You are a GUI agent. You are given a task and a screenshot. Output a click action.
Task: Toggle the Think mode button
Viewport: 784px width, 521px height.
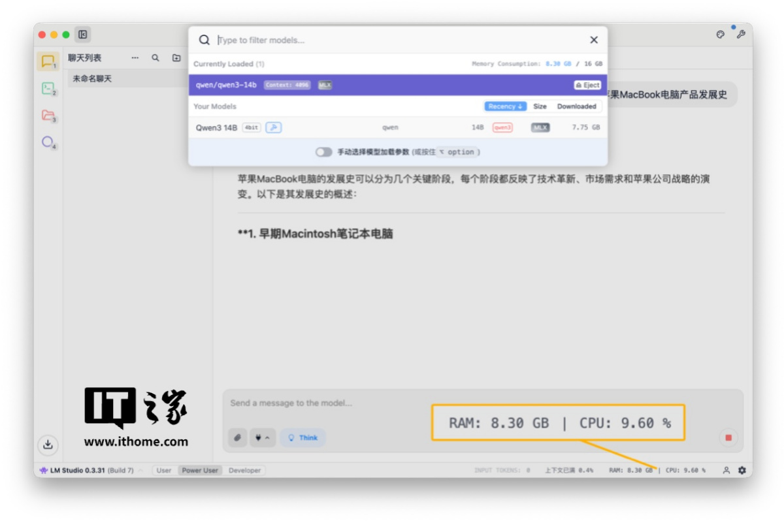(x=302, y=437)
